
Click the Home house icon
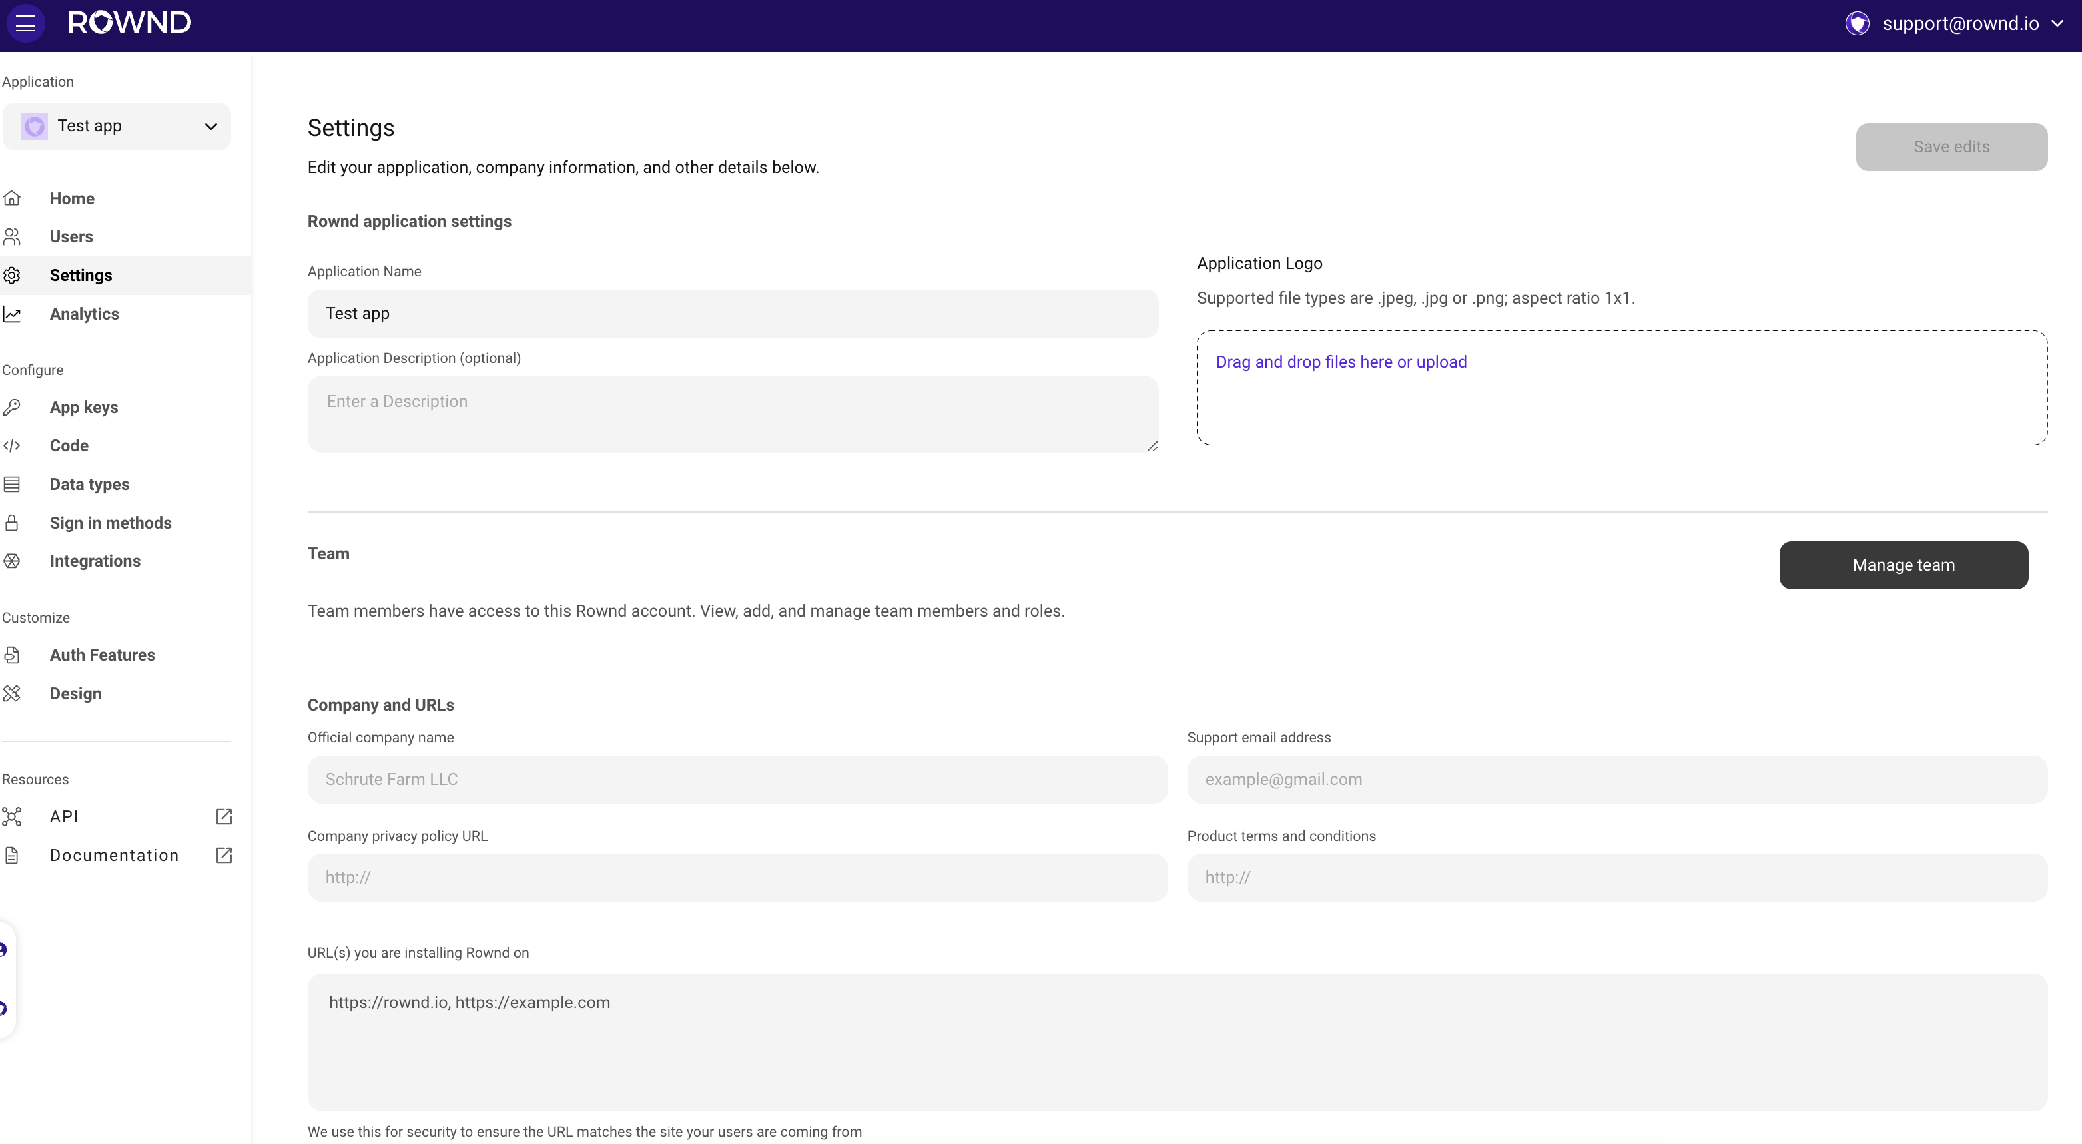[12, 198]
